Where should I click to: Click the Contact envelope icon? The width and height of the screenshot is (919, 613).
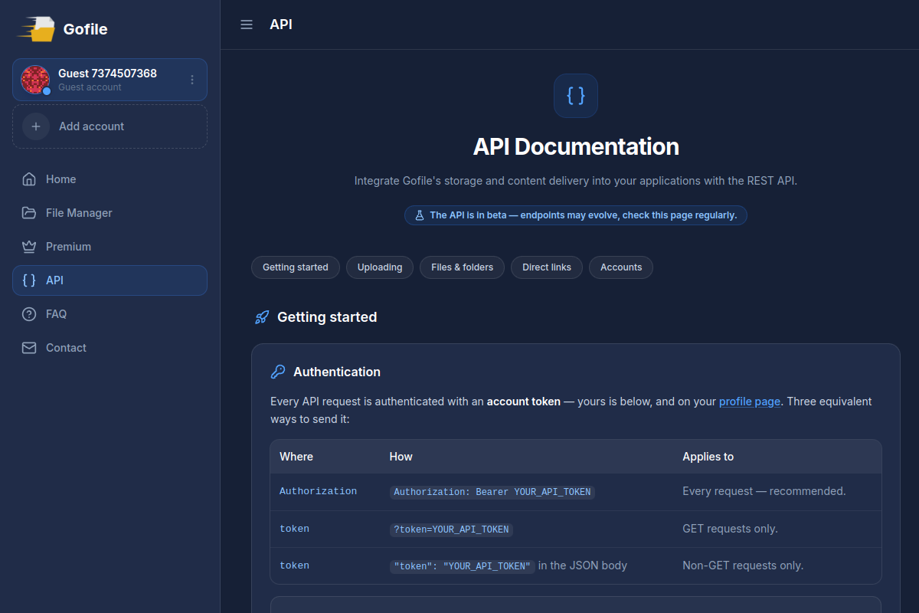pos(29,348)
